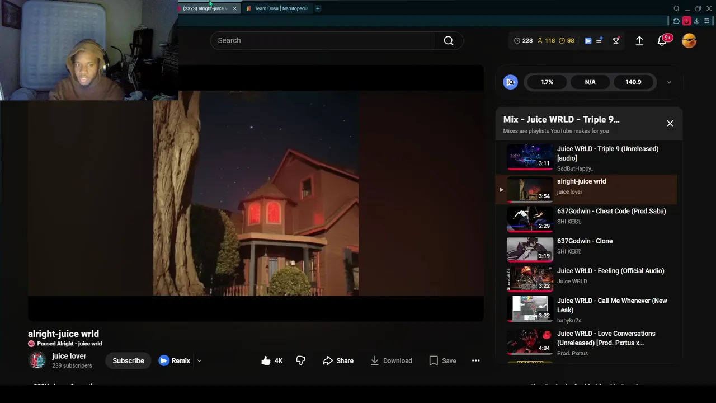Open the upload arrow icon in header
This screenshot has width=716, height=403.
point(639,40)
